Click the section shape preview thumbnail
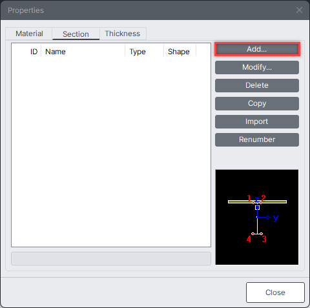The image size is (310, 308). (x=257, y=217)
